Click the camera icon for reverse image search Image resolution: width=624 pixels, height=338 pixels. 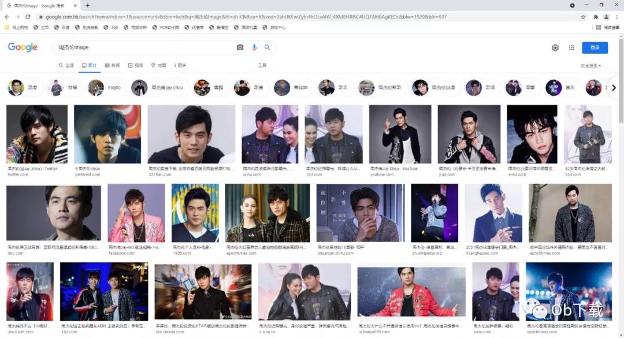240,47
